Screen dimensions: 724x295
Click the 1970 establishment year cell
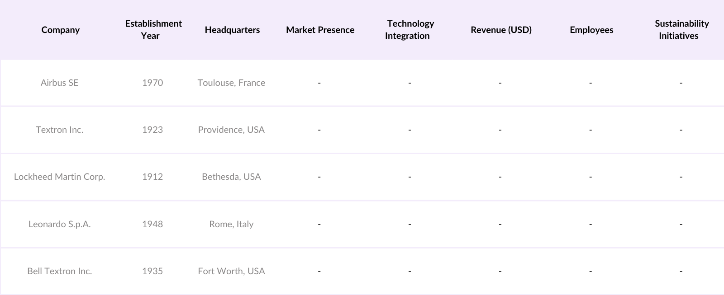pyautogui.click(x=152, y=83)
